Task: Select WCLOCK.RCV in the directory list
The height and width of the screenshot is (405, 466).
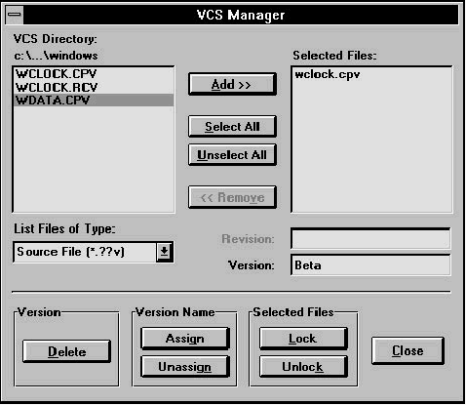Action: [x=94, y=87]
